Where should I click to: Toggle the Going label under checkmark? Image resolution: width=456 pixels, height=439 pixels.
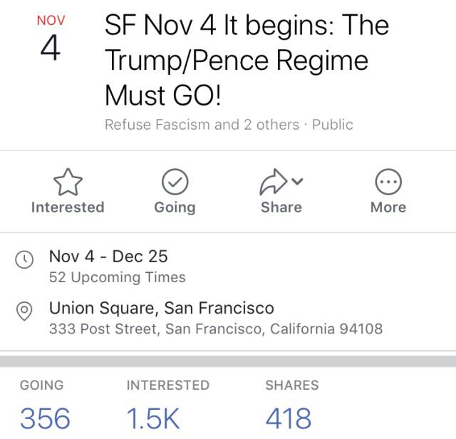(175, 207)
